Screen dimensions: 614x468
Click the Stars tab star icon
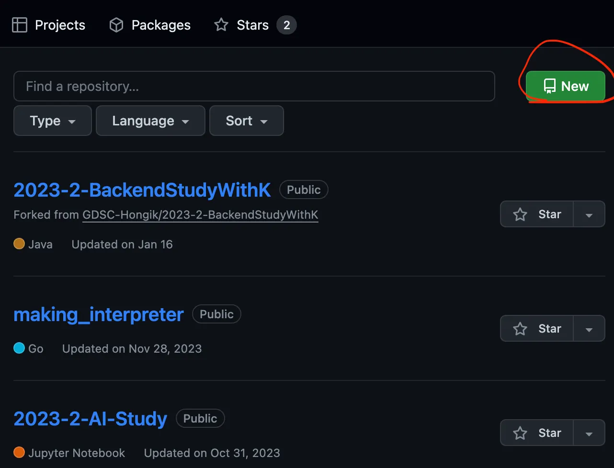pos(221,25)
